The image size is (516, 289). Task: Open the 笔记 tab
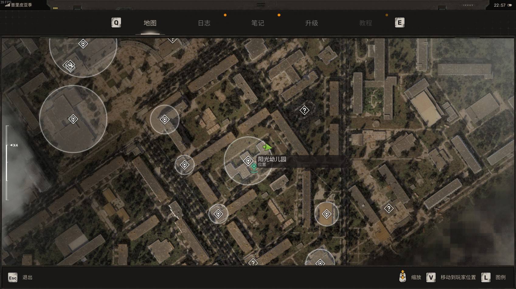tap(258, 23)
